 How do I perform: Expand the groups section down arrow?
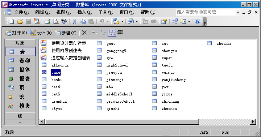pyautogui.click(x=20, y=123)
